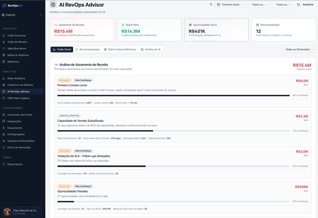
Task: Click the Vazamento de Receita trend-down icon
Action: coord(56,25)
